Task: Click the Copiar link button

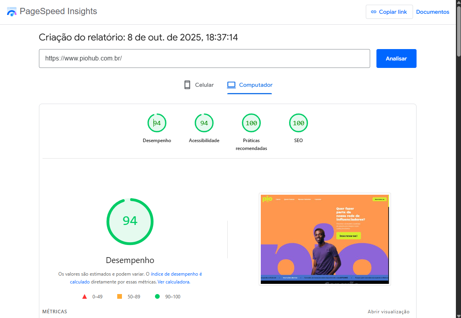Action: coord(389,12)
